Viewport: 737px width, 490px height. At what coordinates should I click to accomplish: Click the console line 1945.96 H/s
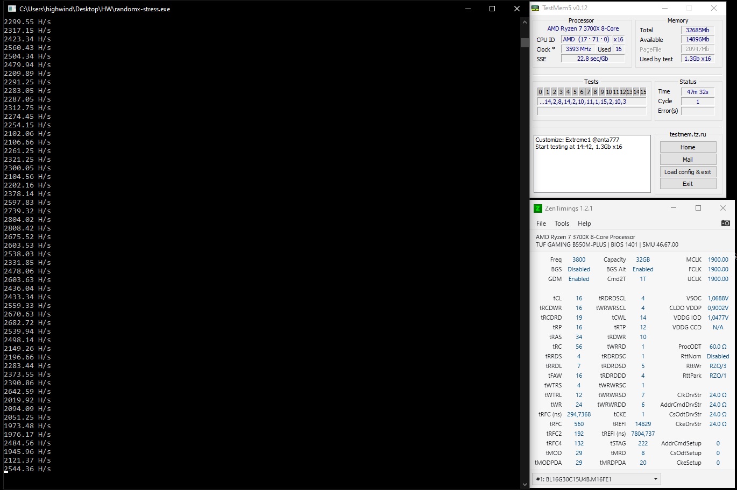pos(27,451)
